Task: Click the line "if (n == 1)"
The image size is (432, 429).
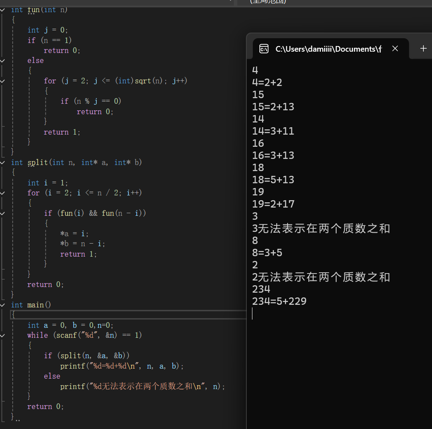Action: 49,40
